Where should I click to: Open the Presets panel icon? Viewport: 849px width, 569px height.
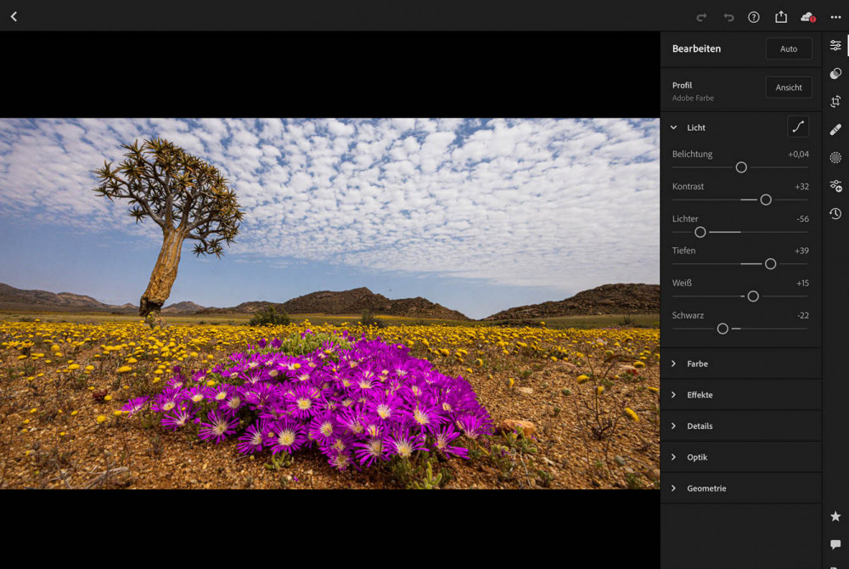tap(835, 74)
